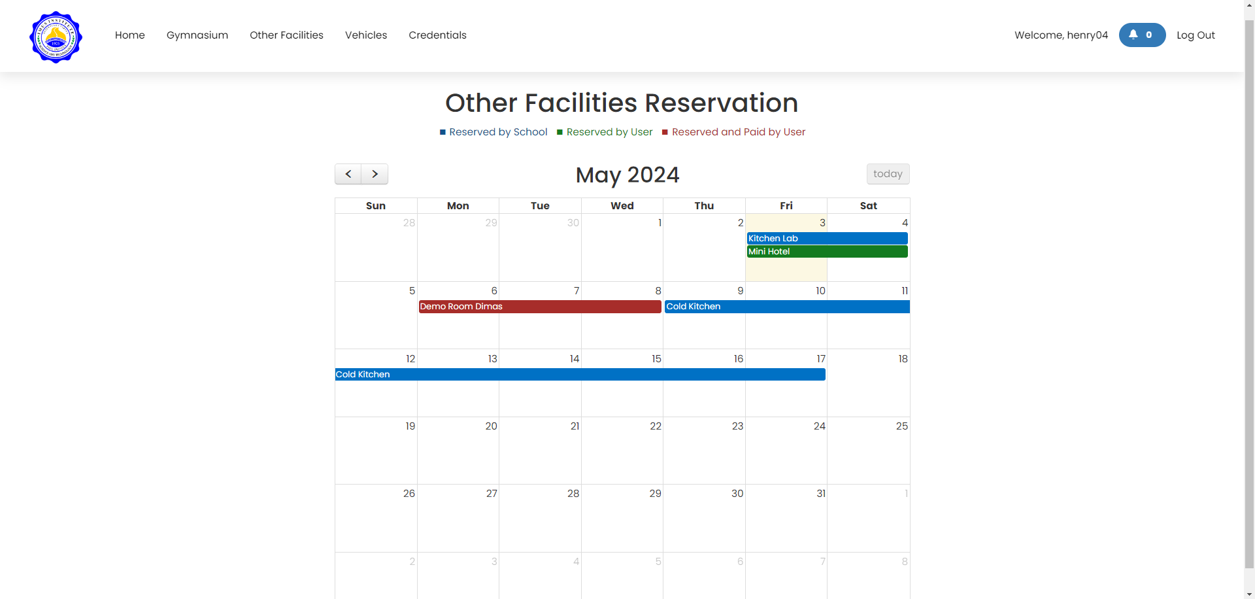Go to previous month arrow

tap(348, 174)
